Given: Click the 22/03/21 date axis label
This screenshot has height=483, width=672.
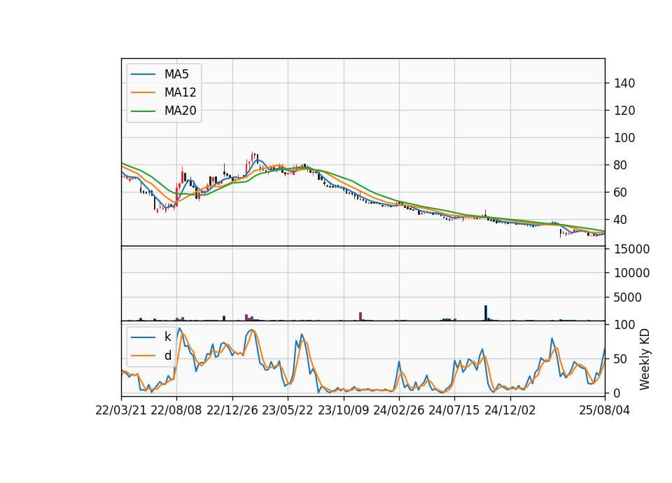Looking at the screenshot, I should coord(121,410).
